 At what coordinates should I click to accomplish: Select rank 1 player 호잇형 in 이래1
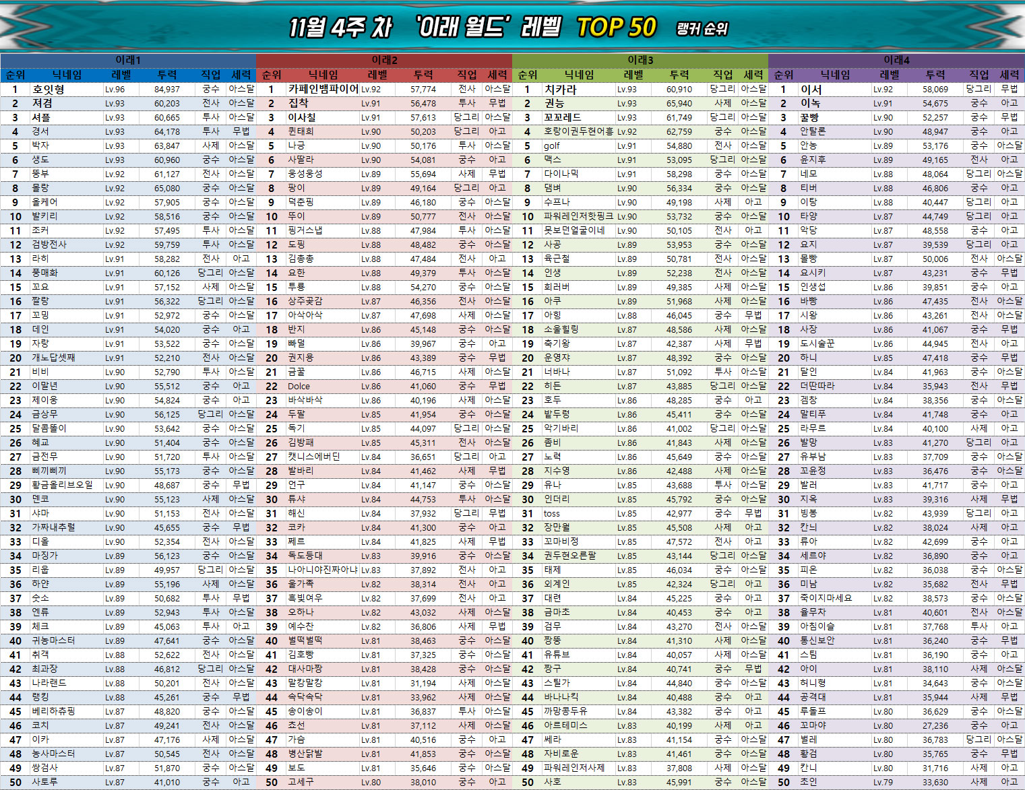tap(49, 89)
